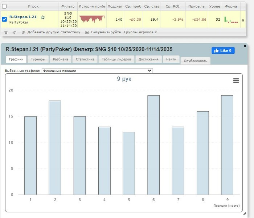Click 'Визуализируйте' button
254x218 pixels.
click(103, 32)
